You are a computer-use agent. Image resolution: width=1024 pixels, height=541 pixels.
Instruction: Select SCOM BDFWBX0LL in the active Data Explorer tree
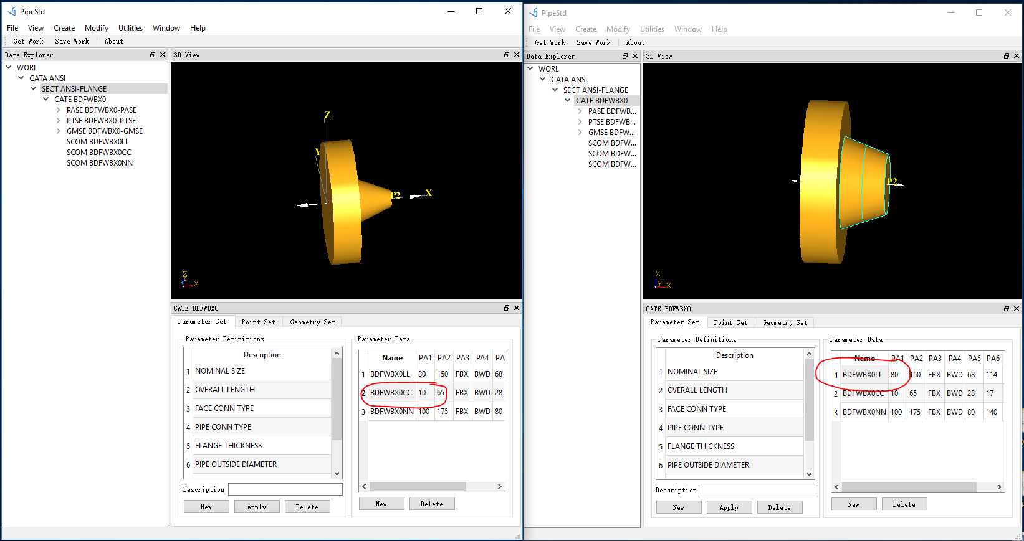point(98,141)
